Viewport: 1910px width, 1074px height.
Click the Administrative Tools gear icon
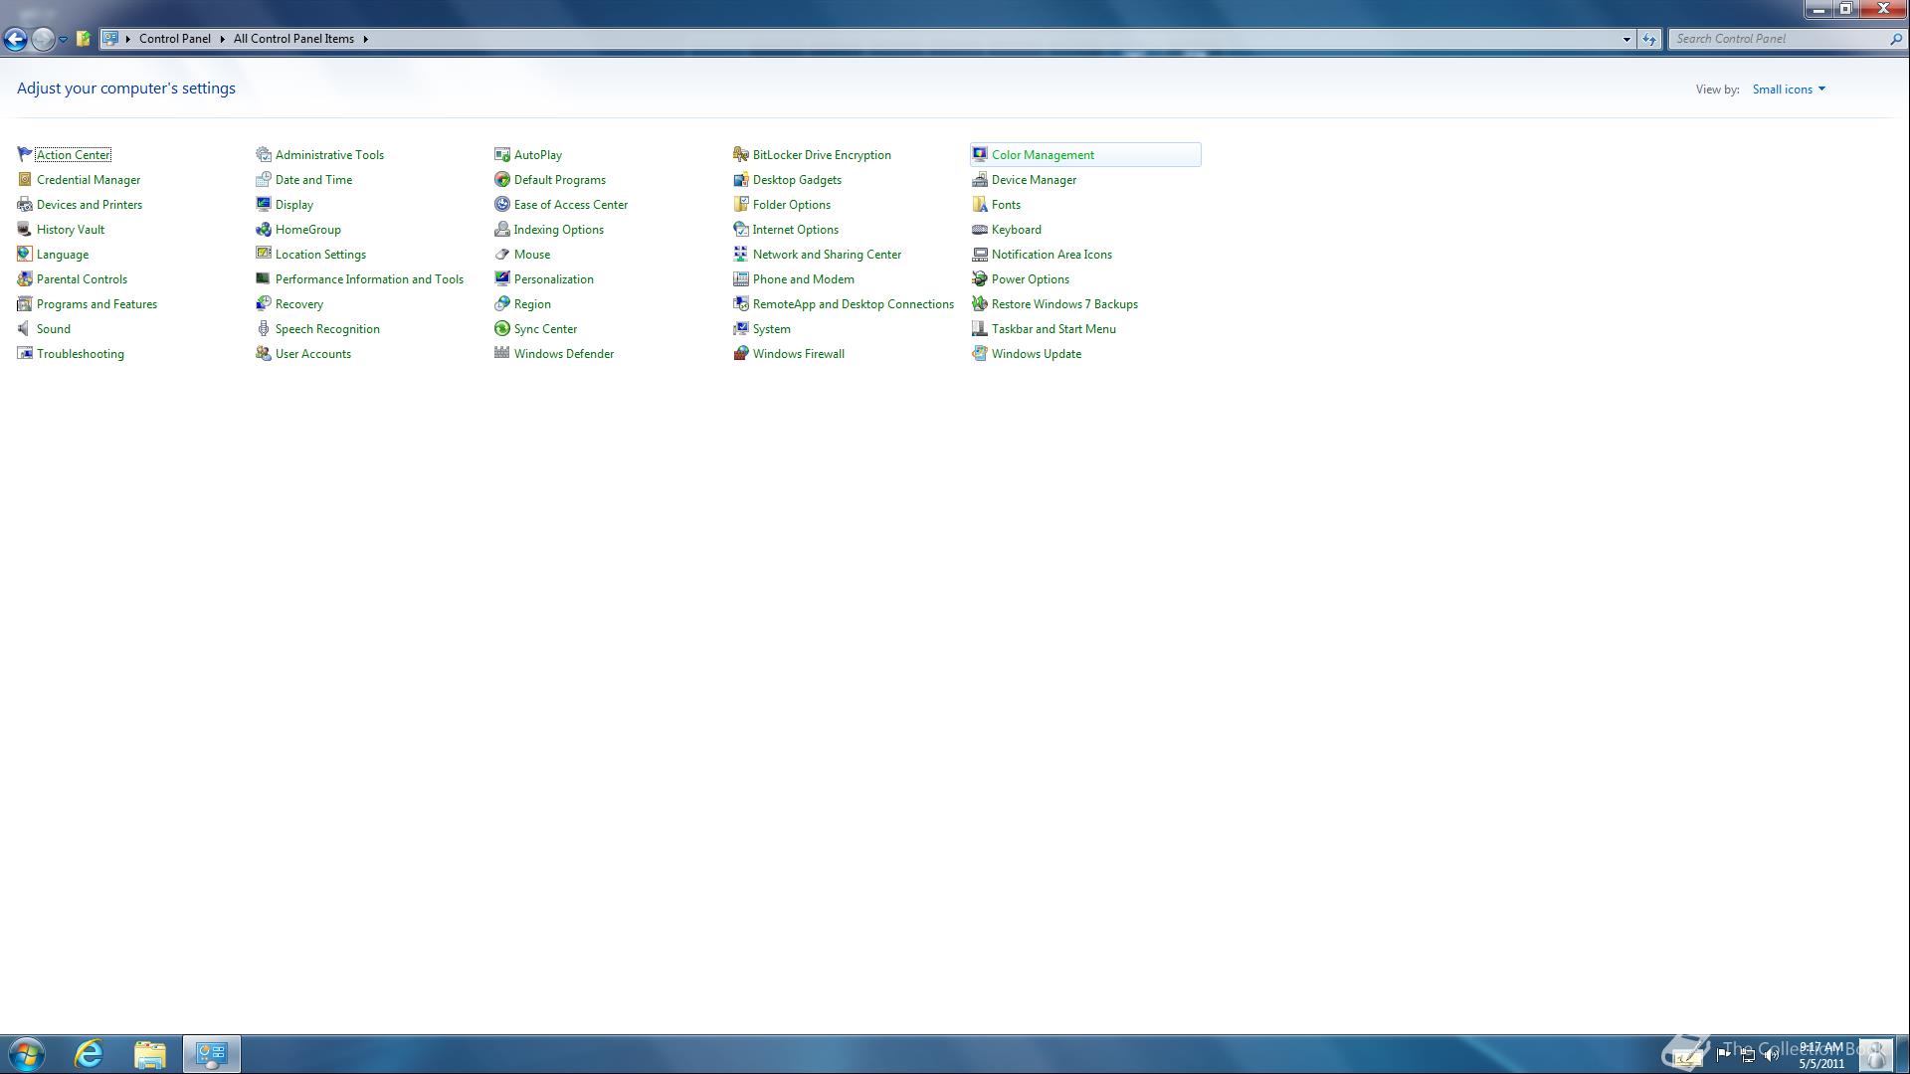(264, 154)
